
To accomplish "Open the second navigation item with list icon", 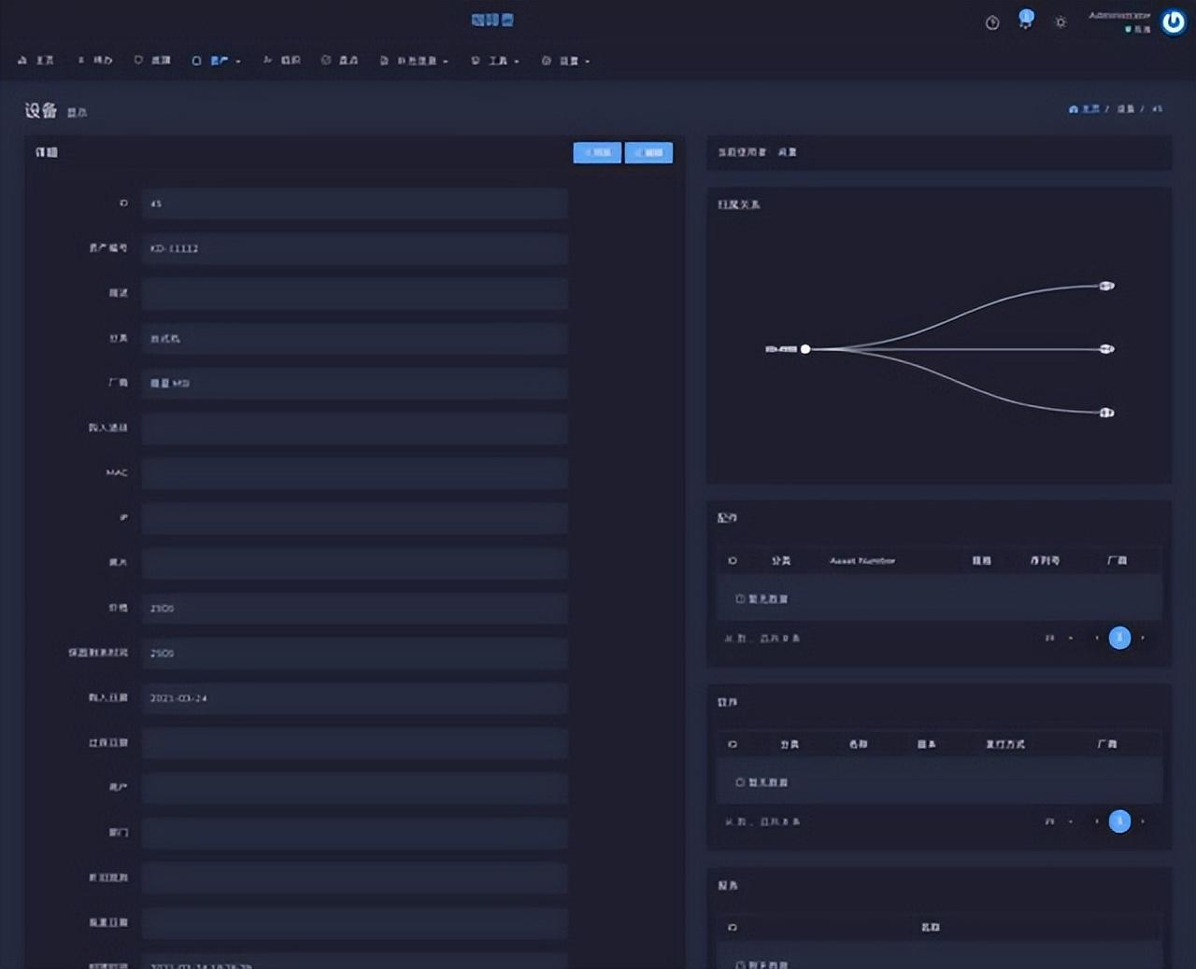I will tap(95, 61).
